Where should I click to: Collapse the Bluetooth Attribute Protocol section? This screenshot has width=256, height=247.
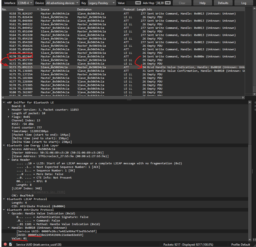4,210
